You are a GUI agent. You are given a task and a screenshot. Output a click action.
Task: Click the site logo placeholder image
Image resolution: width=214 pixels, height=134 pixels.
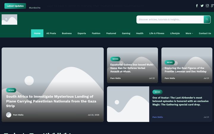point(10,20)
